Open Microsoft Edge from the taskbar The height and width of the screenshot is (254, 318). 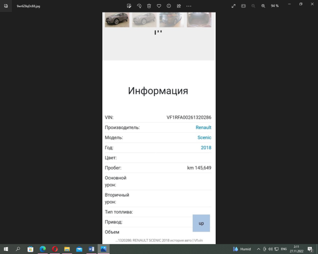(x=43, y=249)
